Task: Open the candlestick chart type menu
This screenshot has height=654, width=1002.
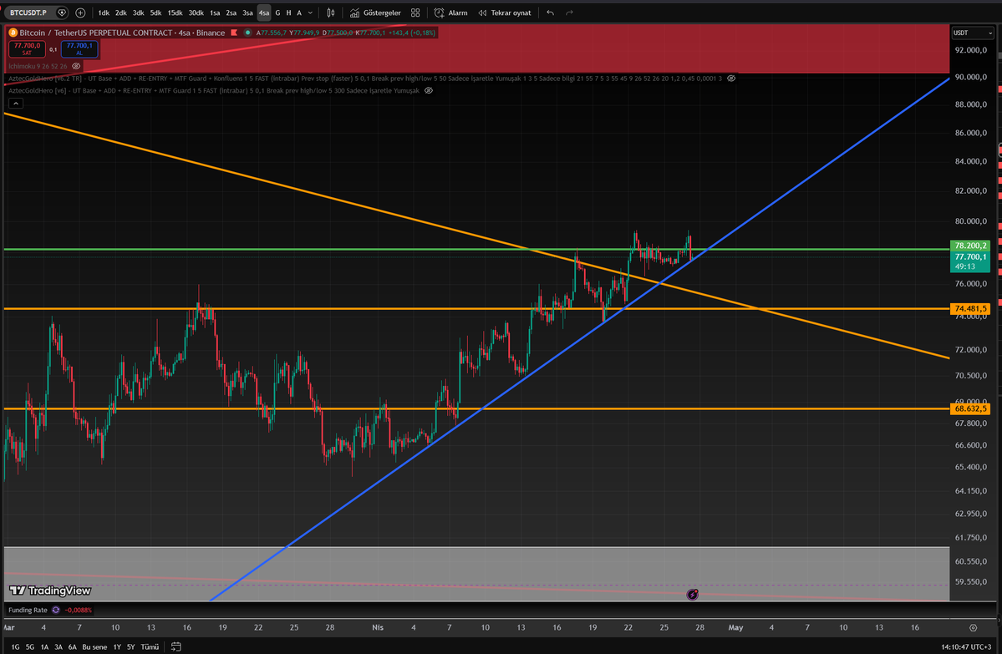Action: (331, 13)
